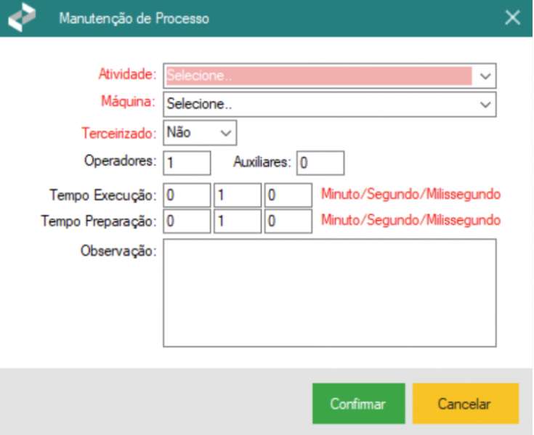Click the Manutenção de Processo title text
Viewport: 534px width, 435px height.
point(134,19)
